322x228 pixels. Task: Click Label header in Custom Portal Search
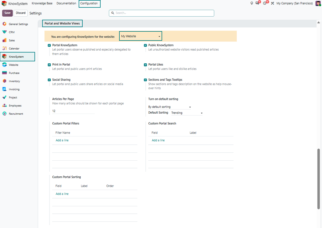click(193, 133)
